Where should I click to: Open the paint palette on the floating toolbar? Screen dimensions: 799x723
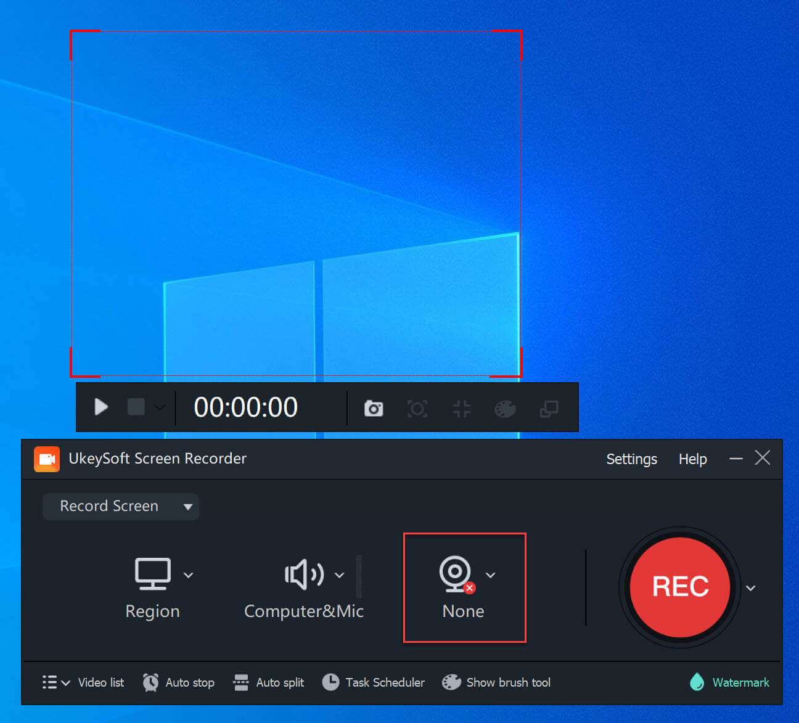pyautogui.click(x=505, y=408)
